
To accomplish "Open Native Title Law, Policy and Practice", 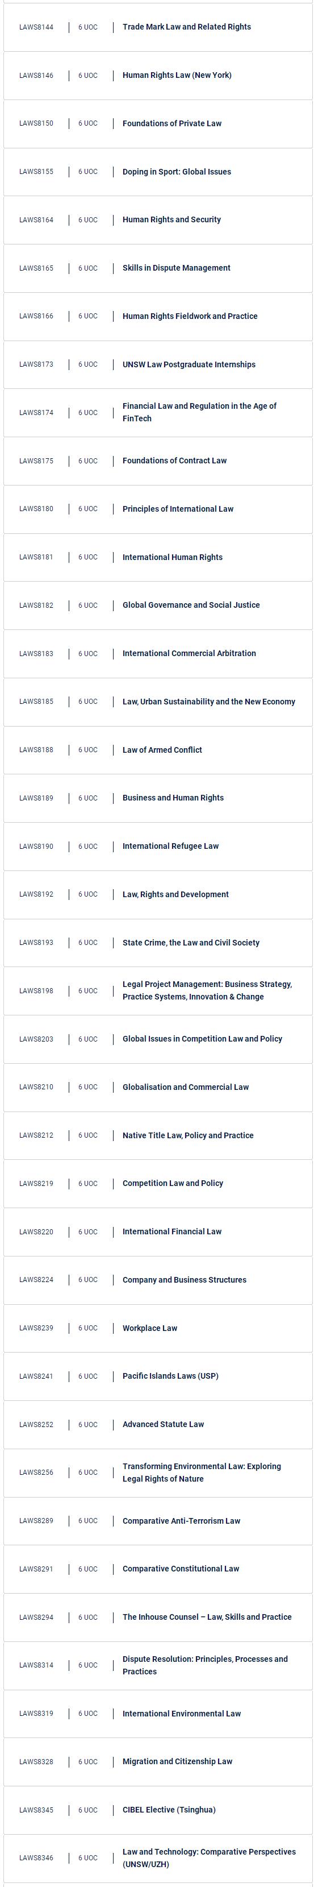I will 158,1135.
